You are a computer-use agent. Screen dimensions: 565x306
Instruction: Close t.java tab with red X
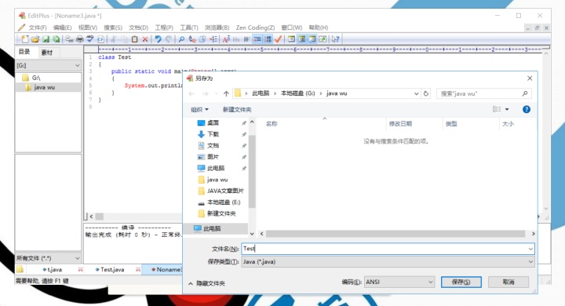[x=80, y=269]
